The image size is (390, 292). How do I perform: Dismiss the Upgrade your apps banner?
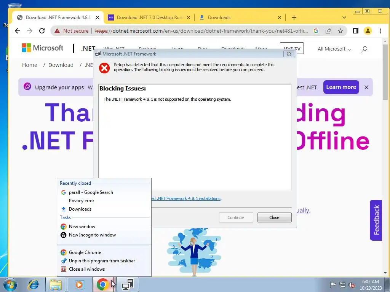(366, 87)
